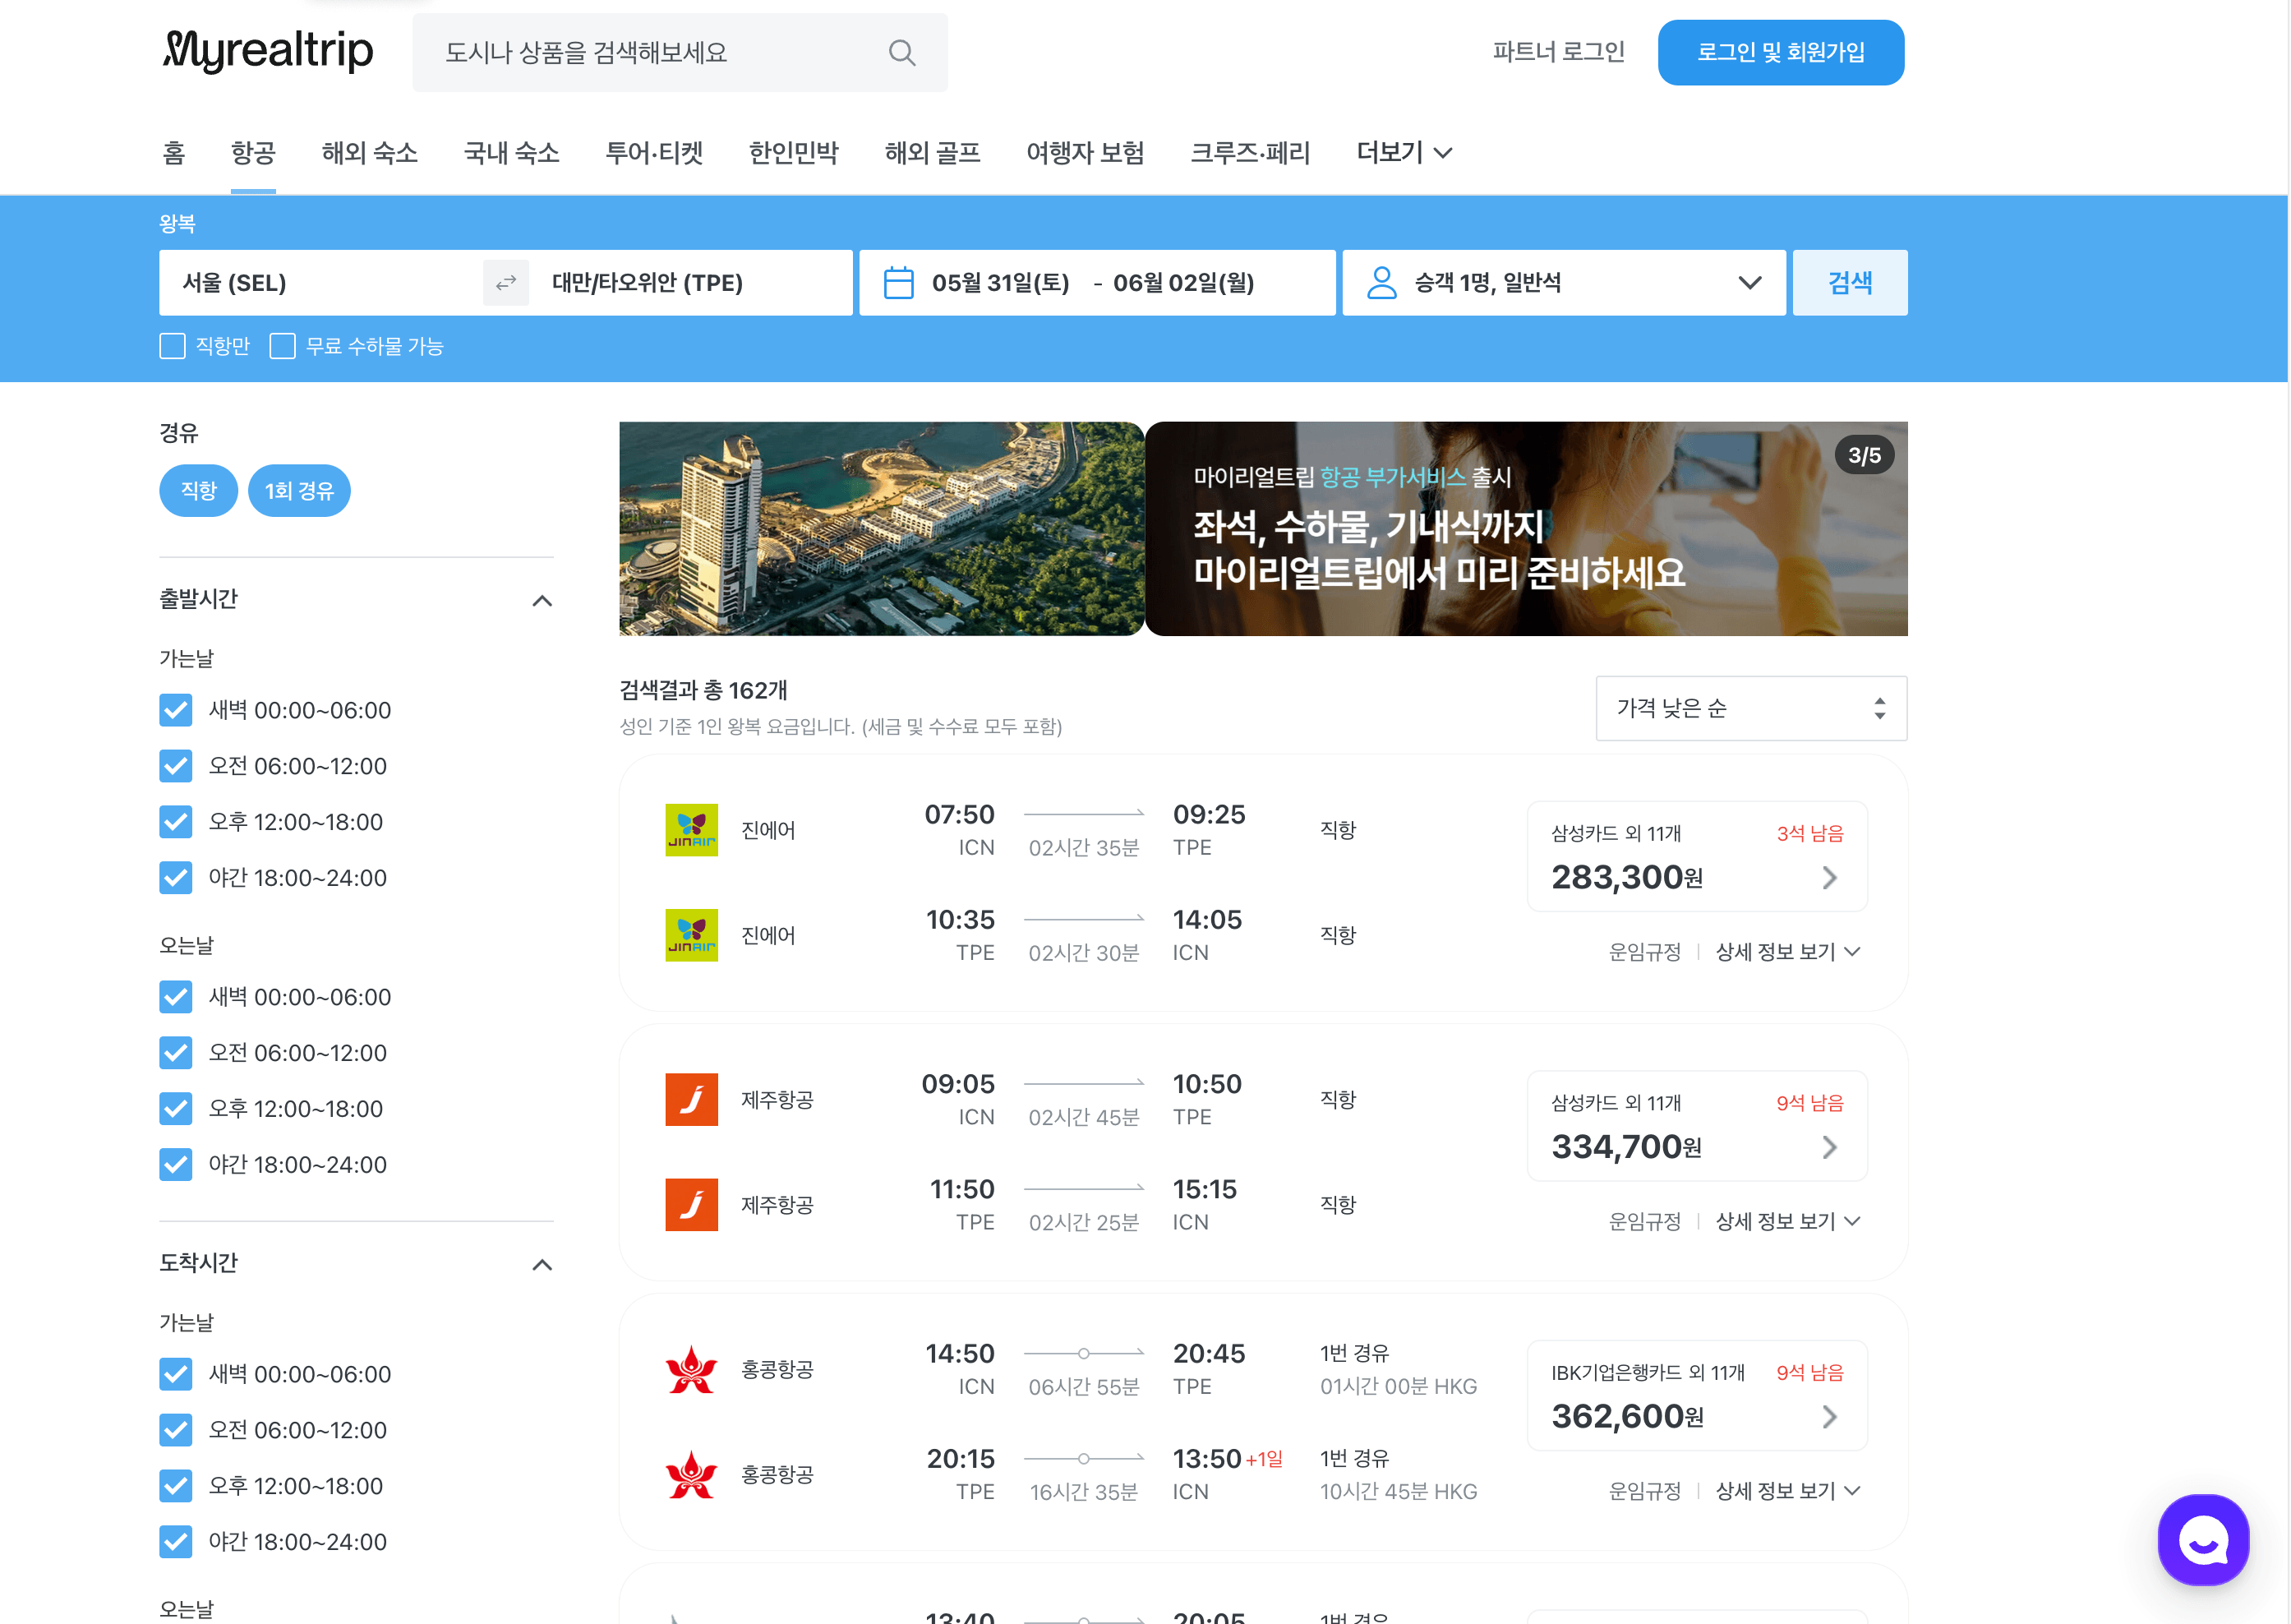Click the Myrealtrip logo
The image size is (2291, 1624).
(x=268, y=52)
